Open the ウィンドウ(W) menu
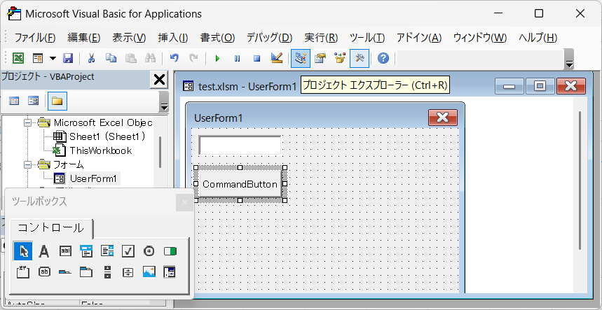This screenshot has width=602, height=310. (480, 38)
